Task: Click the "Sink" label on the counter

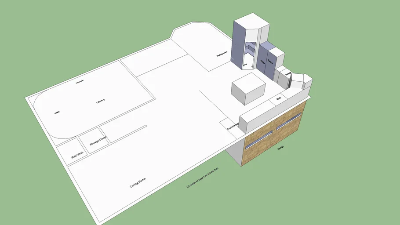Action: point(279,98)
